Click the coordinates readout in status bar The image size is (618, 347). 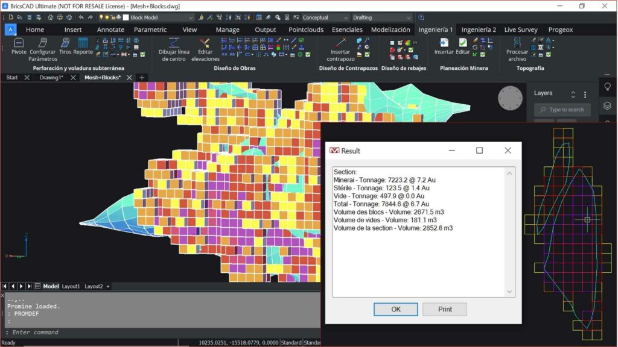coord(238,343)
